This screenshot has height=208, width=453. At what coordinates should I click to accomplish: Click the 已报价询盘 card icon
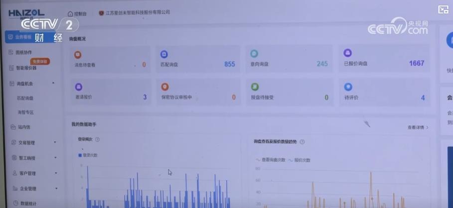[x=348, y=53]
